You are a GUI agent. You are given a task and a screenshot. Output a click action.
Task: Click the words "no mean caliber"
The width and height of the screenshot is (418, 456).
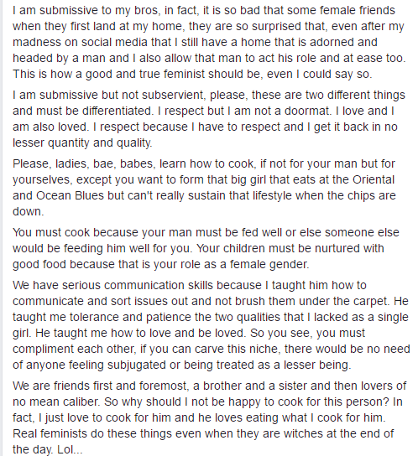pyautogui.click(x=56, y=402)
